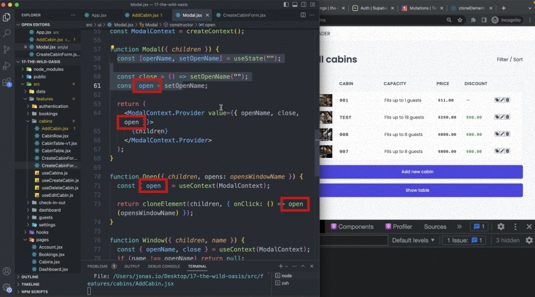Bookmark the page with the star icon

coord(461,20)
